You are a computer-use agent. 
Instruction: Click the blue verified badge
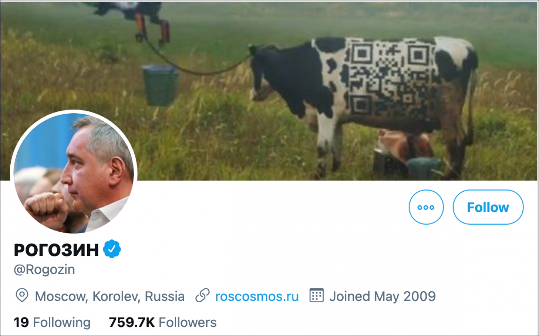112,249
